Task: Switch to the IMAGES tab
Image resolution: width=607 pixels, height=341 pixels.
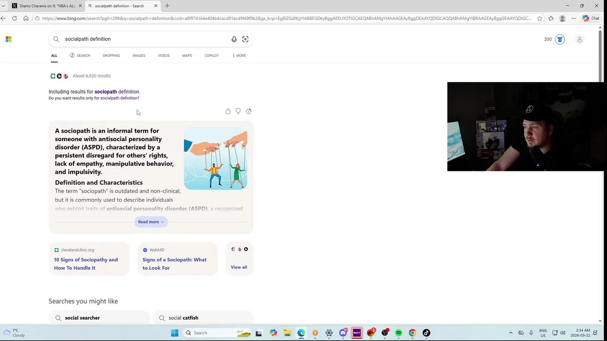Action: point(139,55)
